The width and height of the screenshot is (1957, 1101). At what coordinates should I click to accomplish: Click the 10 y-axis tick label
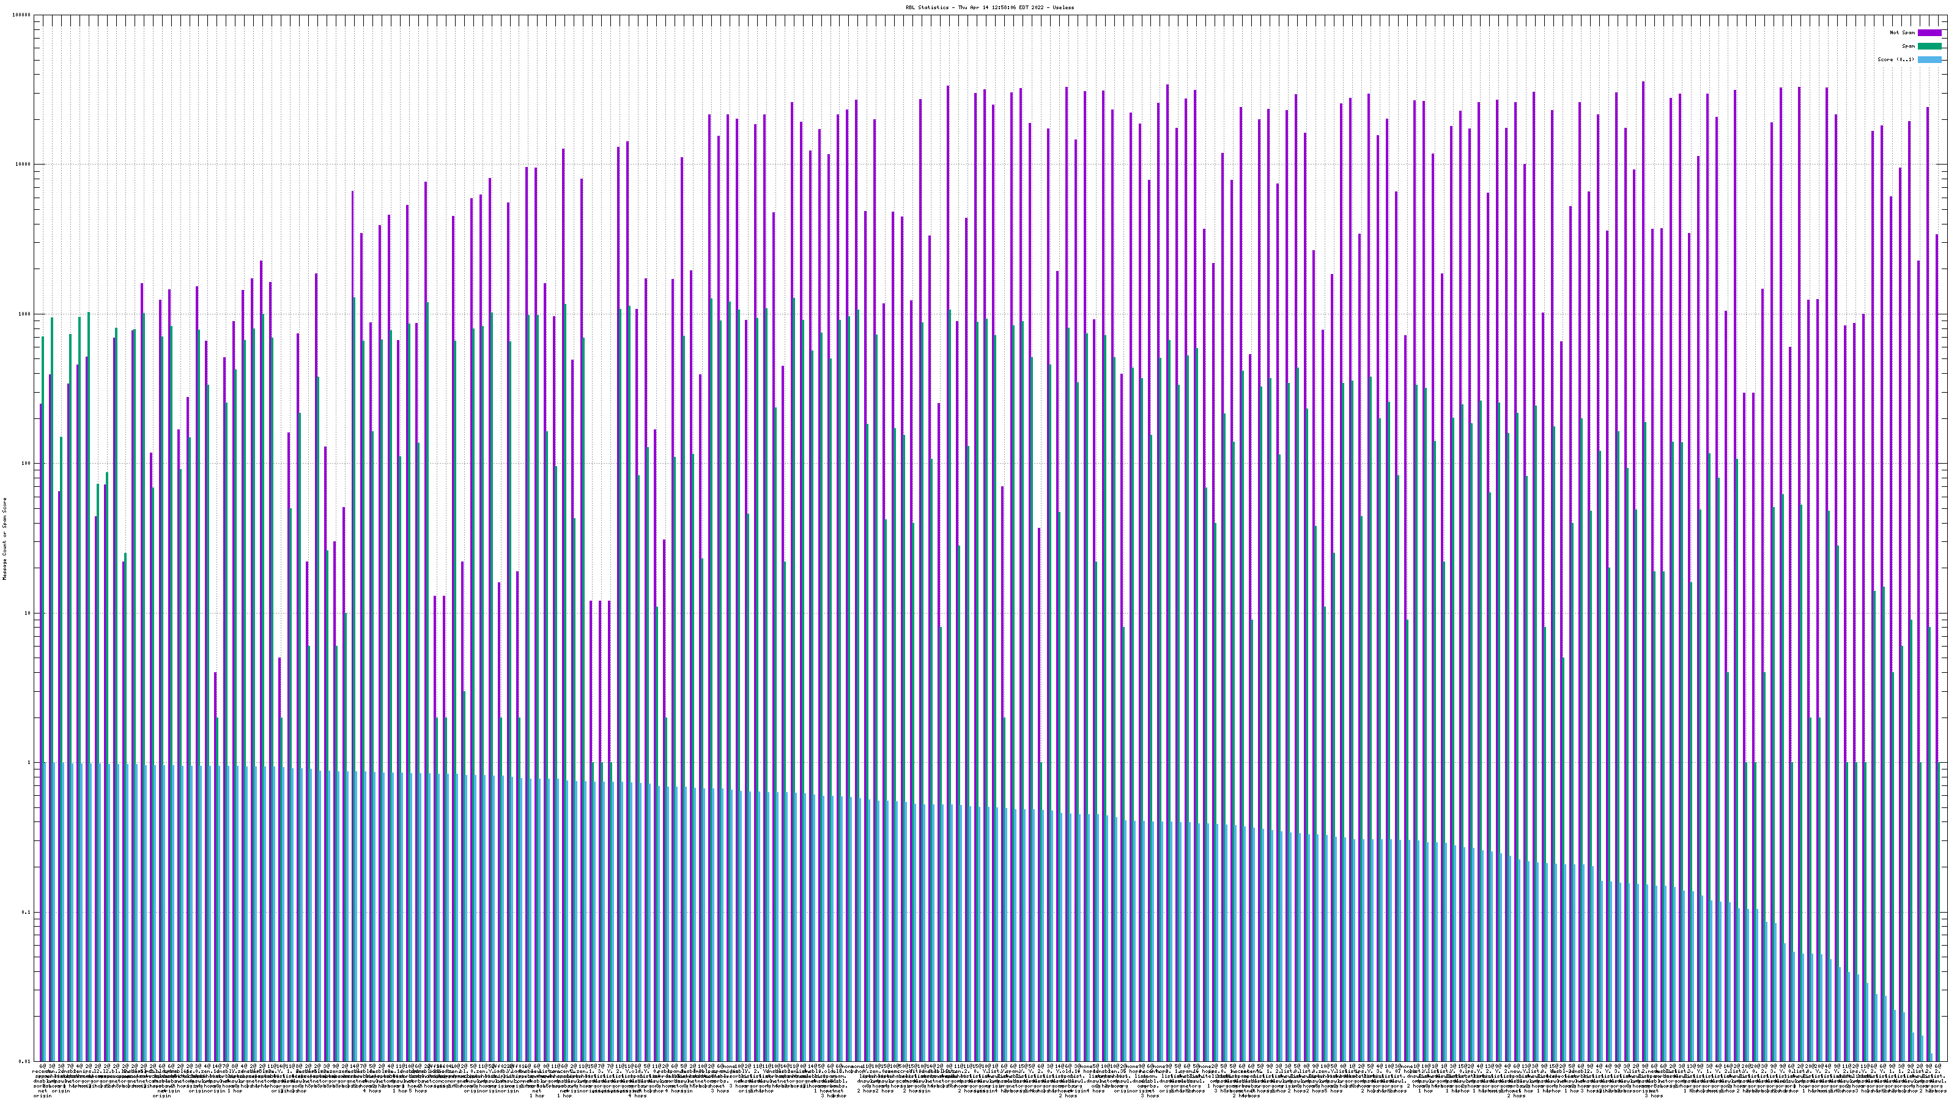(x=28, y=613)
